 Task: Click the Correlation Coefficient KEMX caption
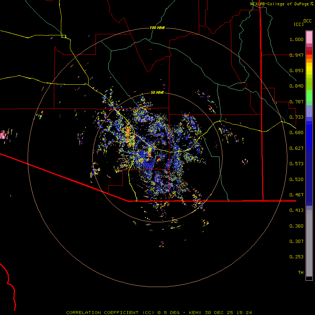click(159, 313)
